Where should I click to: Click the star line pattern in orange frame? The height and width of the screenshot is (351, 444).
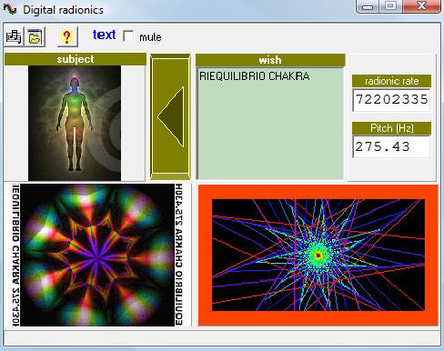(318, 255)
